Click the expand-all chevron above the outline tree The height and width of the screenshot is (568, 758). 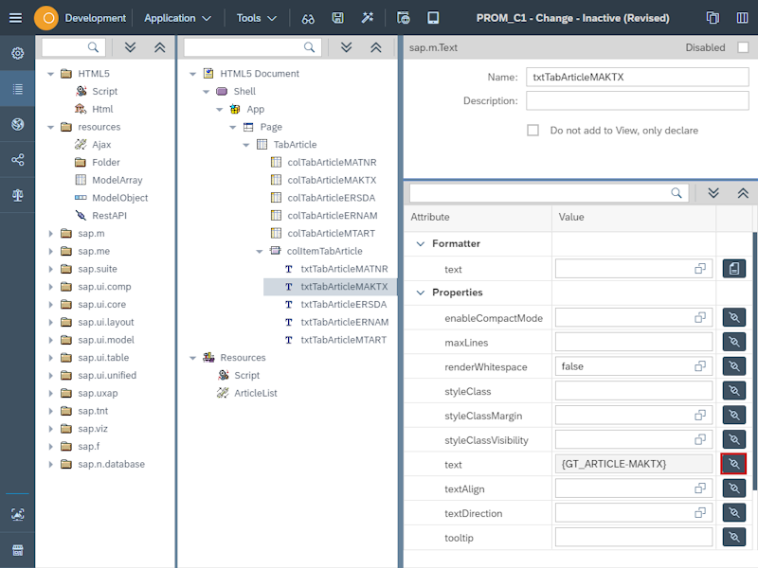pos(348,47)
